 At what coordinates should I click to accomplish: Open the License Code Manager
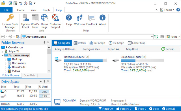pyautogui.click(x=10, y=22)
